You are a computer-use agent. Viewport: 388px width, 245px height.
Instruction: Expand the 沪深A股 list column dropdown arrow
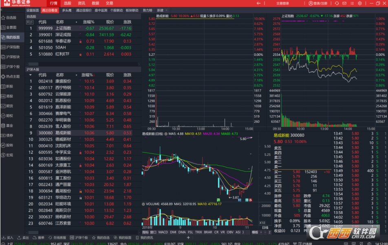click(31, 75)
